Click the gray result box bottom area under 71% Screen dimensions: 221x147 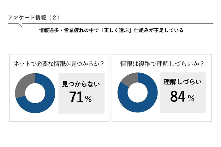tap(81, 109)
